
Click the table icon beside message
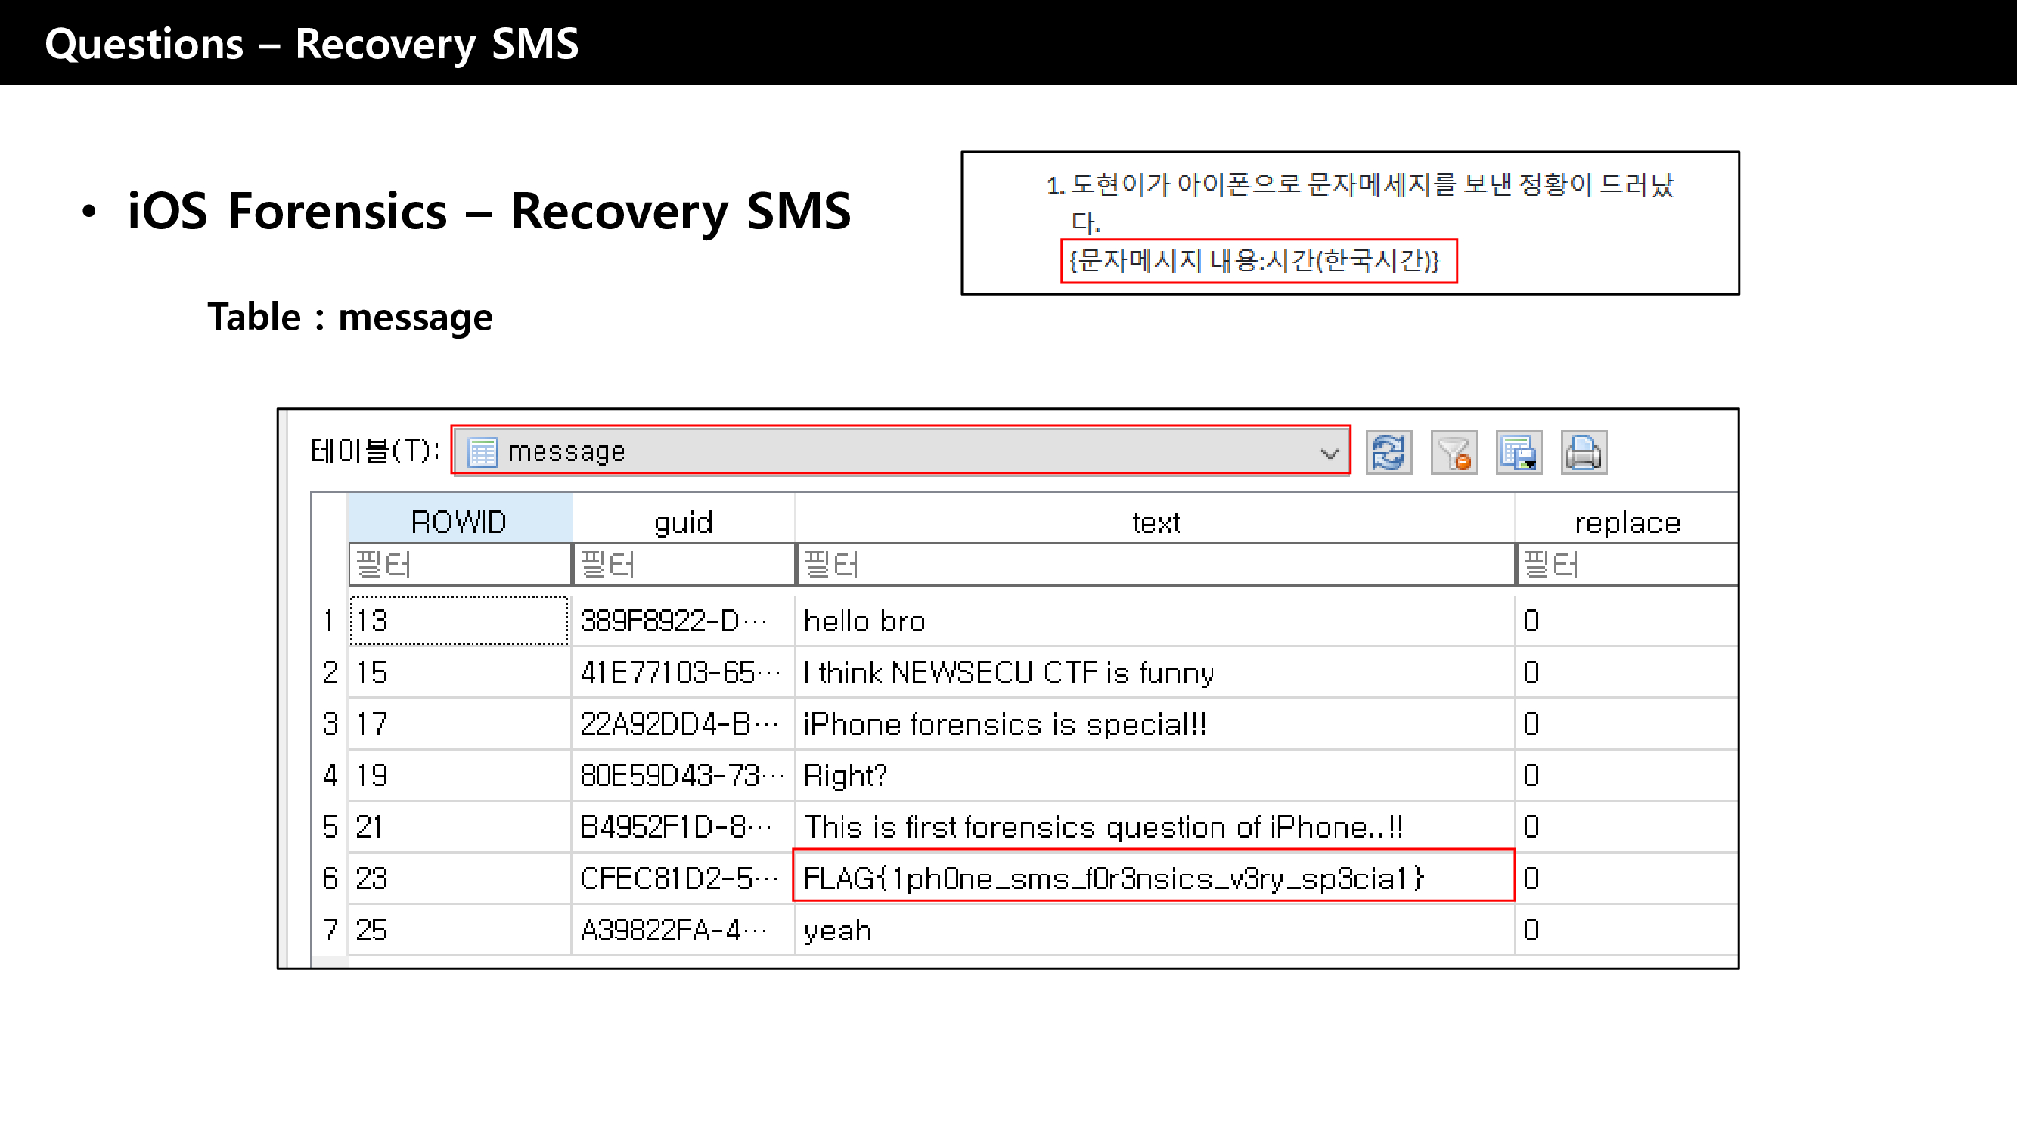[483, 451]
